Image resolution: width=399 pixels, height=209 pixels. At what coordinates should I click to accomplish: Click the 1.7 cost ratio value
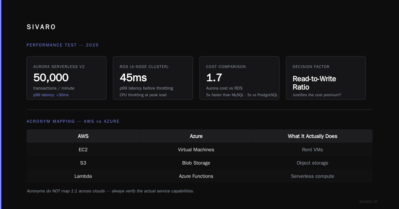[x=214, y=78]
